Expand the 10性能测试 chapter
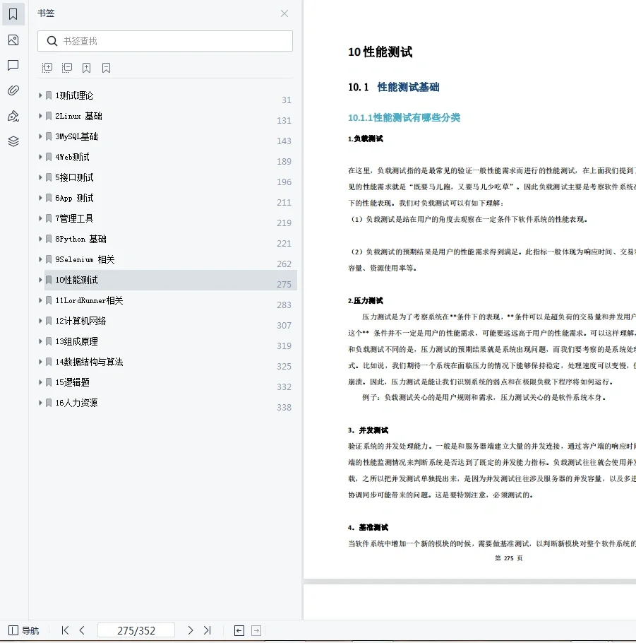 pyautogui.click(x=40, y=280)
